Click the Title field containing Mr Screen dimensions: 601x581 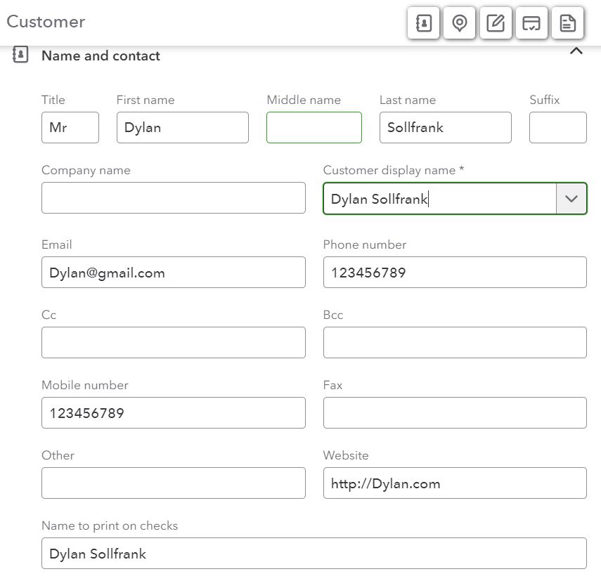70,128
